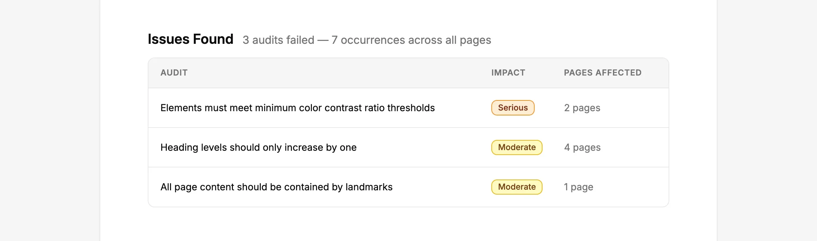Click the 2 pages link
The height and width of the screenshot is (241, 817).
[582, 108]
